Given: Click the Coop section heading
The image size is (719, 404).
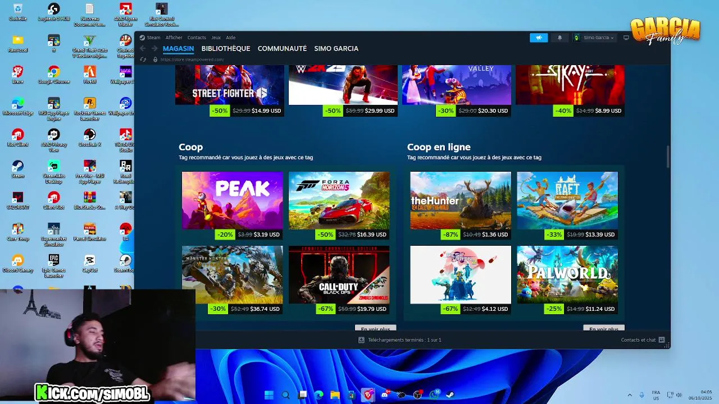Looking at the screenshot, I should point(190,147).
